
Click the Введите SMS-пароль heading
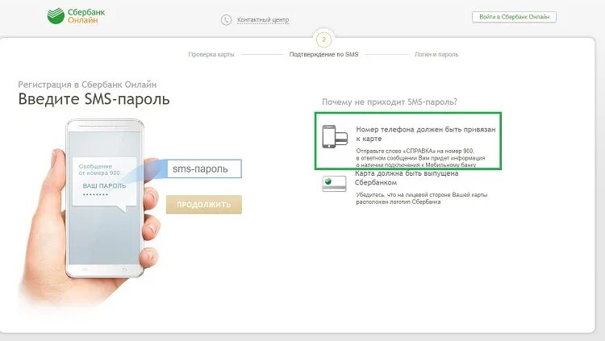pyautogui.click(x=94, y=99)
